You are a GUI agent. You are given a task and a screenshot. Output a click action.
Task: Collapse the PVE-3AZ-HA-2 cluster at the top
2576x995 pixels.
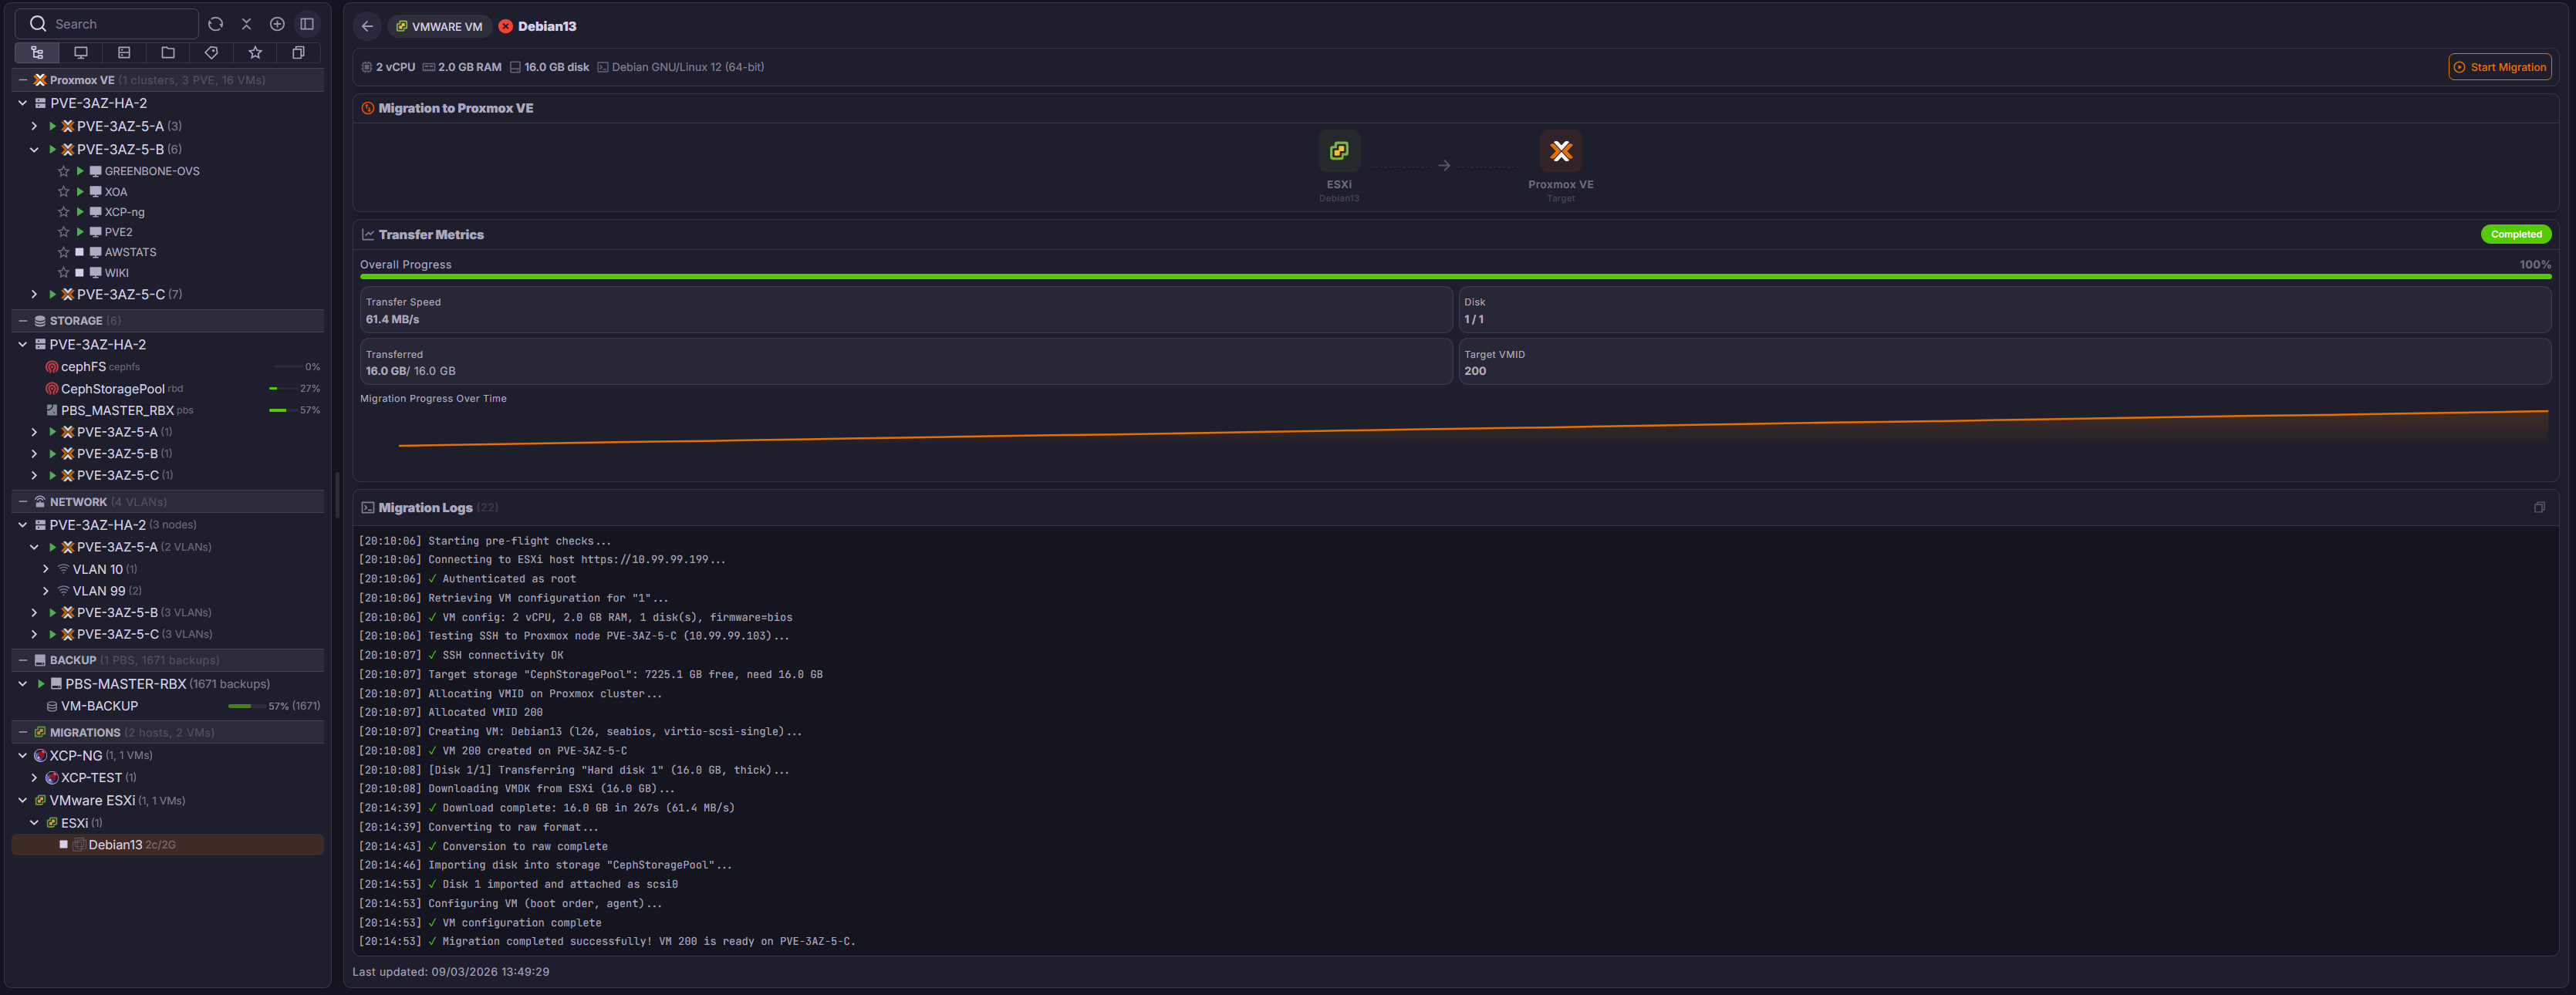pyautogui.click(x=22, y=103)
